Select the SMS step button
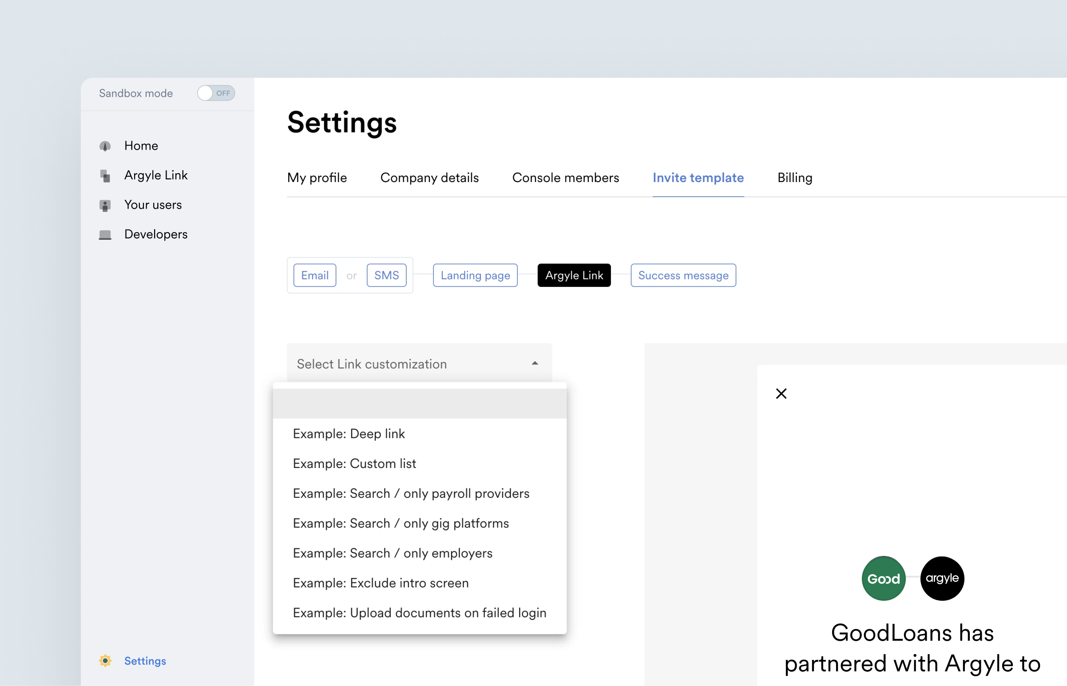This screenshot has height=686, width=1067. click(386, 275)
